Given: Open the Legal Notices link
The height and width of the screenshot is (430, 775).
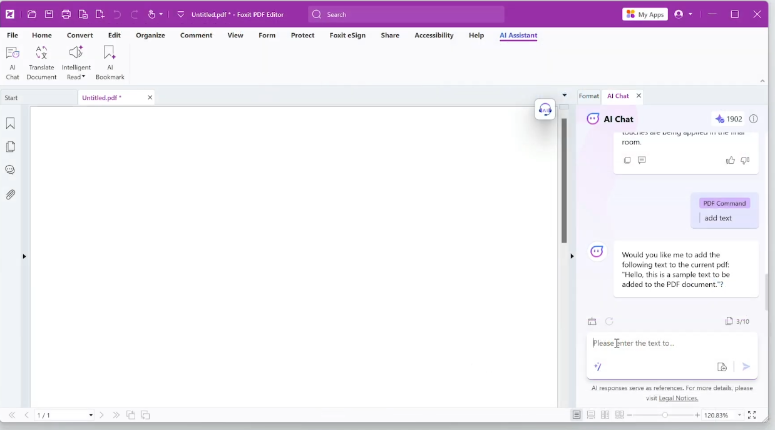Looking at the screenshot, I should [678, 398].
